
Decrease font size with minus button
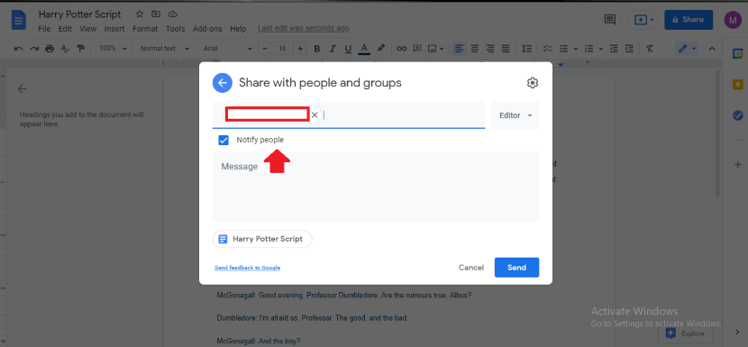[x=265, y=49]
